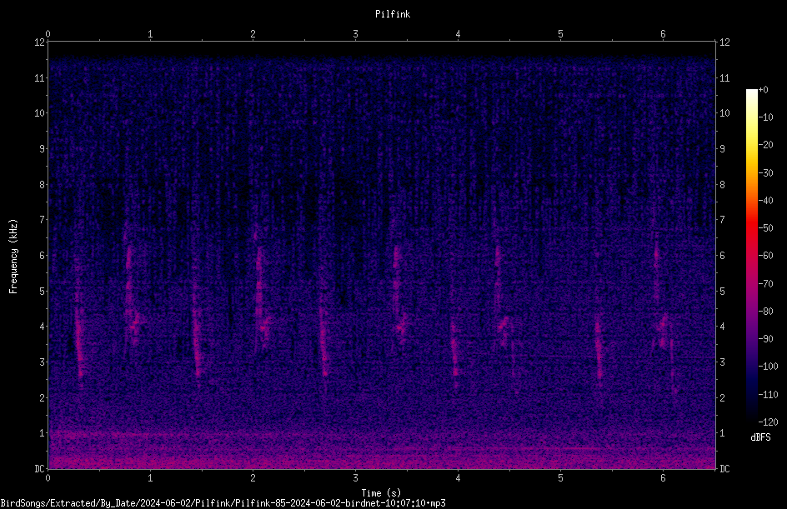This screenshot has height=509, width=787.
Task: Click the -60 label on the dBFS scale
Action: [x=765, y=256]
